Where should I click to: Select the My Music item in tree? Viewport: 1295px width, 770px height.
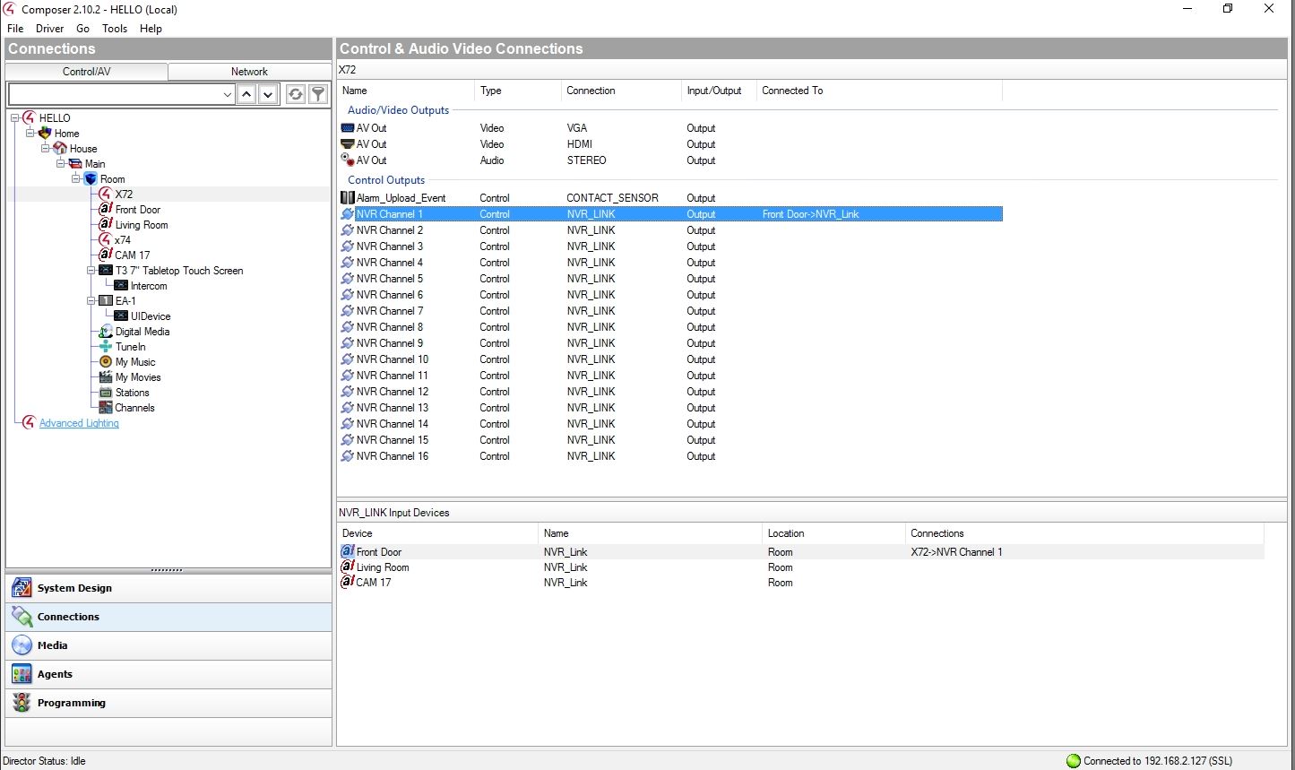pos(134,362)
